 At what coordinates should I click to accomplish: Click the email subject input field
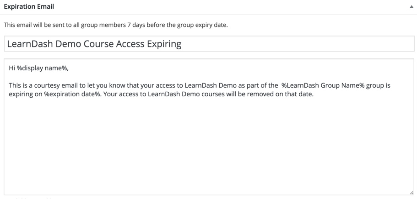click(275, 44)
